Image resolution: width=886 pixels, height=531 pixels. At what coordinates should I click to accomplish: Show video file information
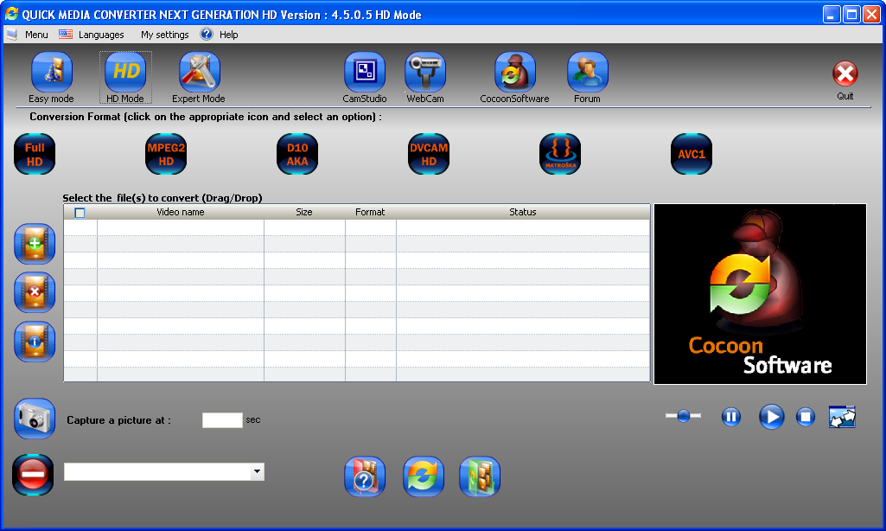35,342
